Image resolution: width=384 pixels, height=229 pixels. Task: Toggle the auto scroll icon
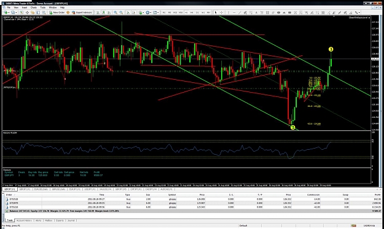coord(128,12)
